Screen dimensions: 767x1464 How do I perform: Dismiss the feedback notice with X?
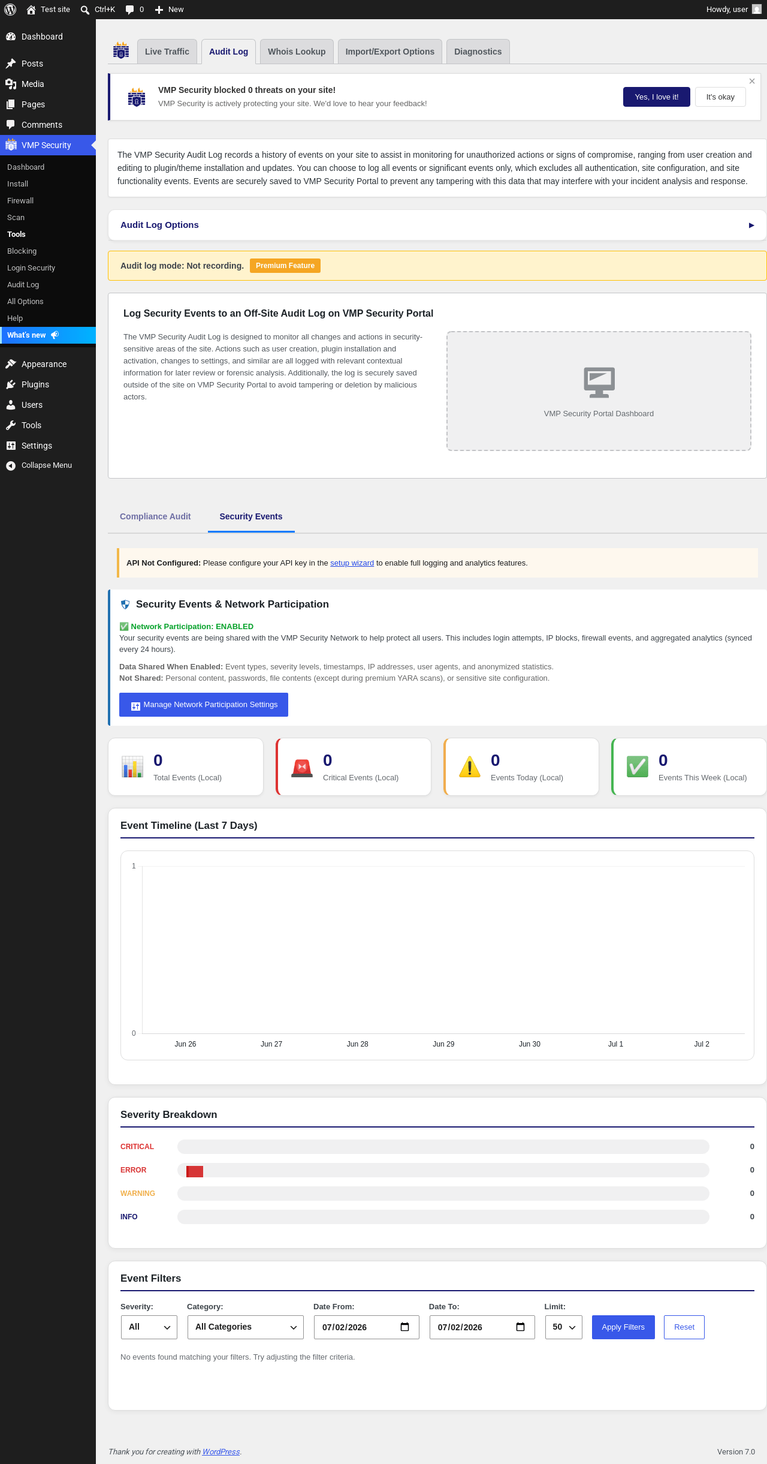752,81
